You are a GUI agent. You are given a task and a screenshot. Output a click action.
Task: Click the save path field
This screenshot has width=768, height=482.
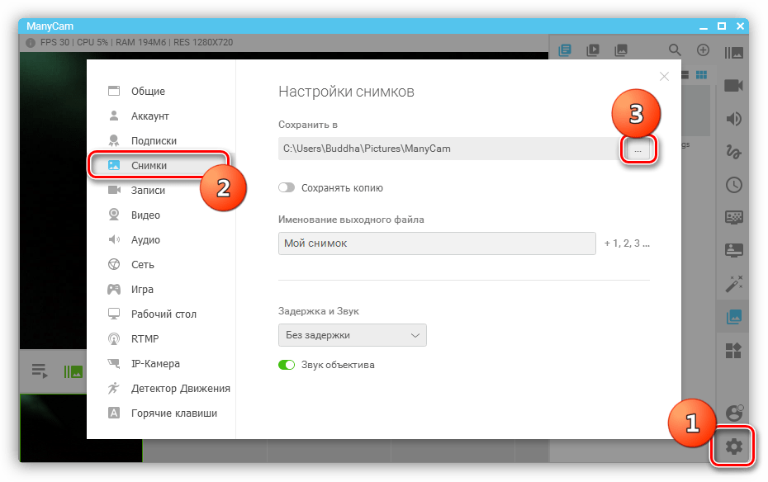coord(446,149)
